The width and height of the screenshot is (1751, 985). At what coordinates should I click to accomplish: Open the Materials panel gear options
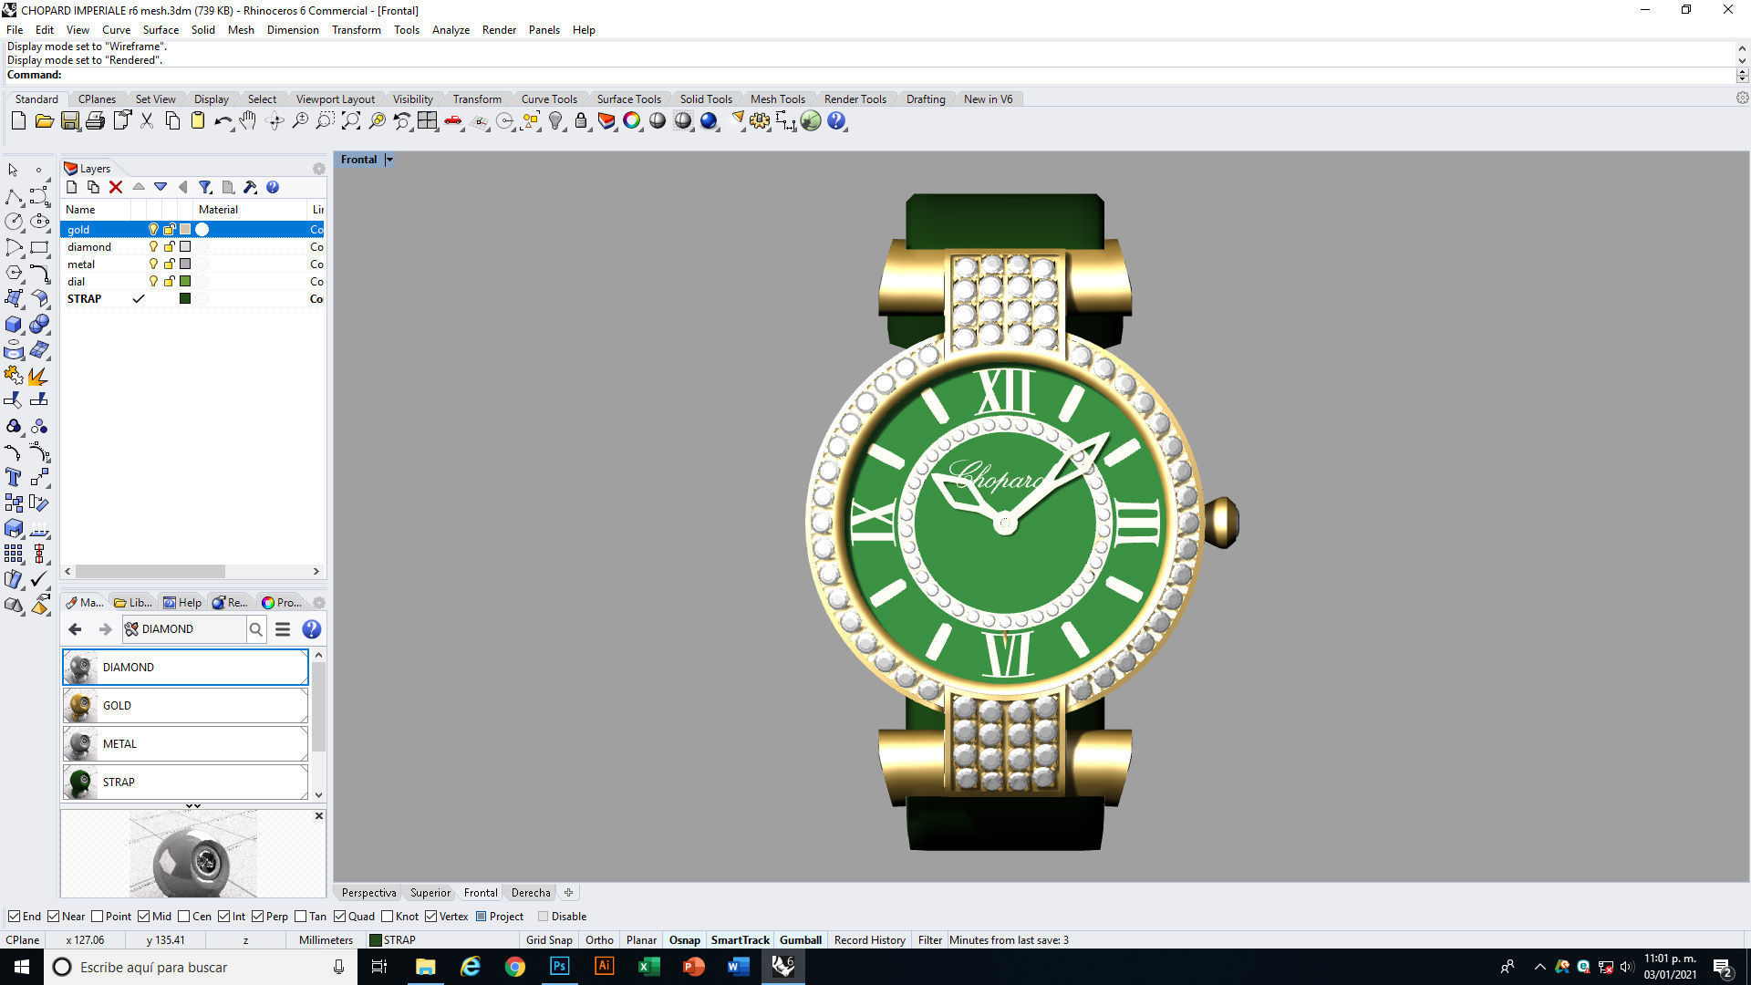pyautogui.click(x=318, y=603)
